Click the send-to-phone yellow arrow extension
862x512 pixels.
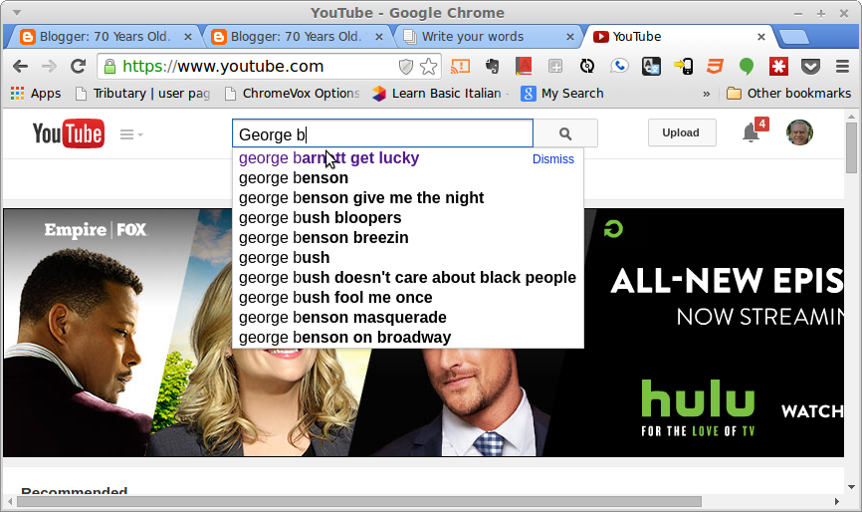pyautogui.click(x=684, y=67)
